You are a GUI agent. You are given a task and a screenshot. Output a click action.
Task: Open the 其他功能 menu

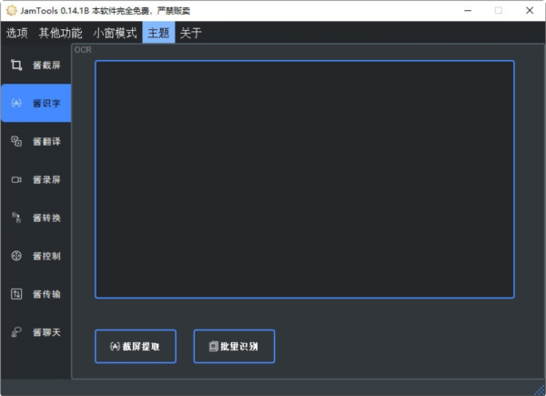pos(61,33)
